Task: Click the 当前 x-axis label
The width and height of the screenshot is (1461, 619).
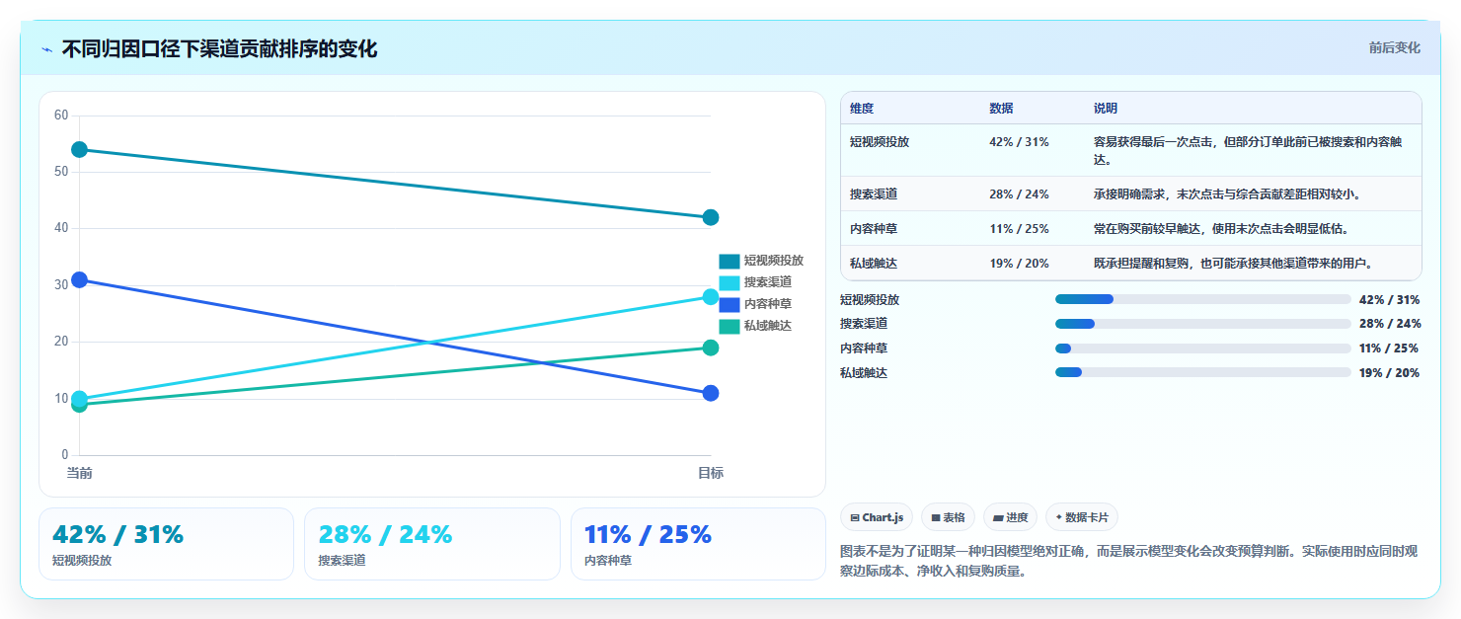Action: tap(80, 473)
